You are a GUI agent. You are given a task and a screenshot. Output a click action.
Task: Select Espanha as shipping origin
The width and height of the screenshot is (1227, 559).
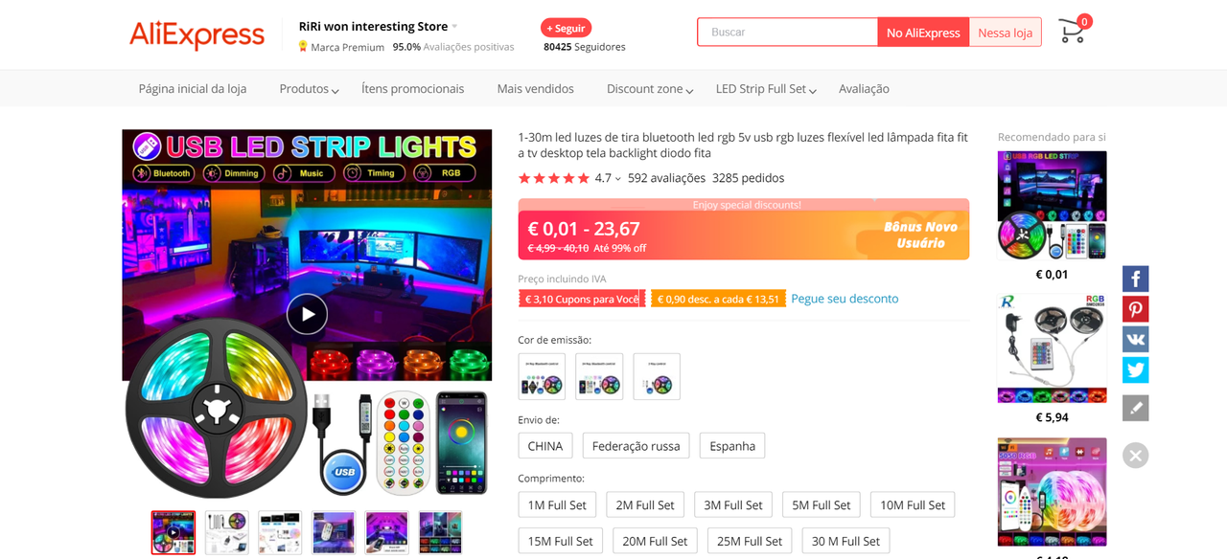pos(732,446)
